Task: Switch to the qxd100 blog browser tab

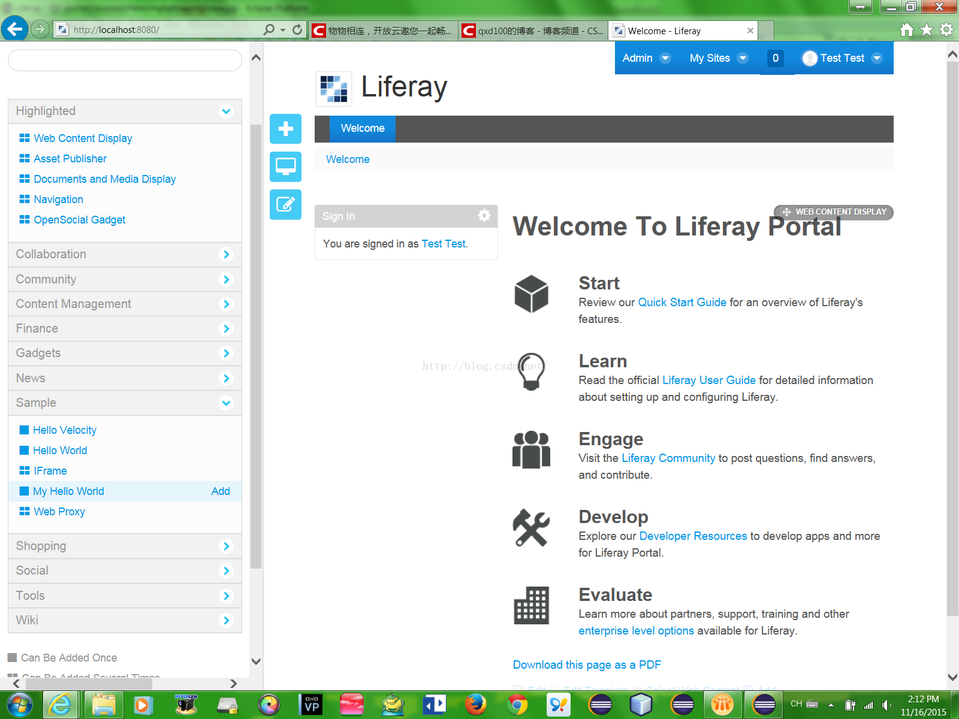Action: [533, 31]
